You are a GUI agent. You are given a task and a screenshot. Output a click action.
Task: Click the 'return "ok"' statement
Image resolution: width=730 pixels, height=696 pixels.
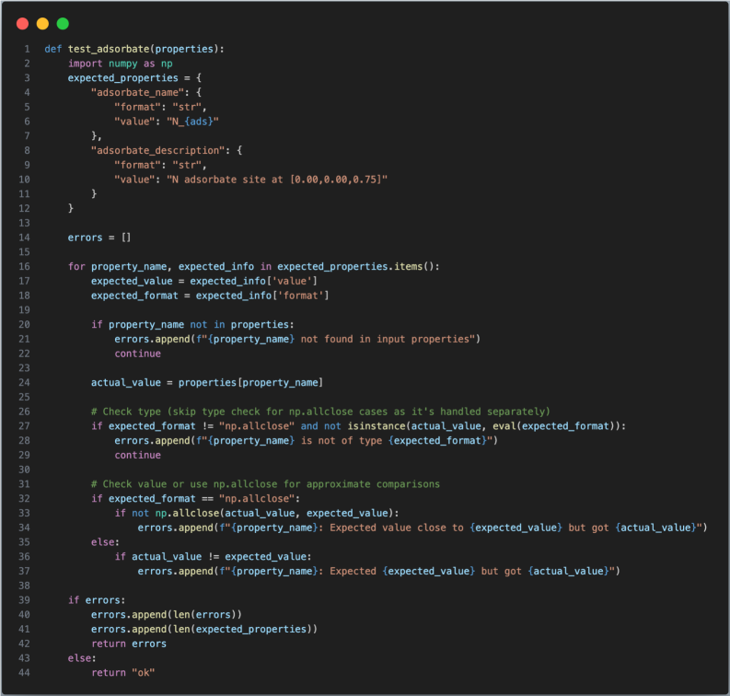click(123, 673)
